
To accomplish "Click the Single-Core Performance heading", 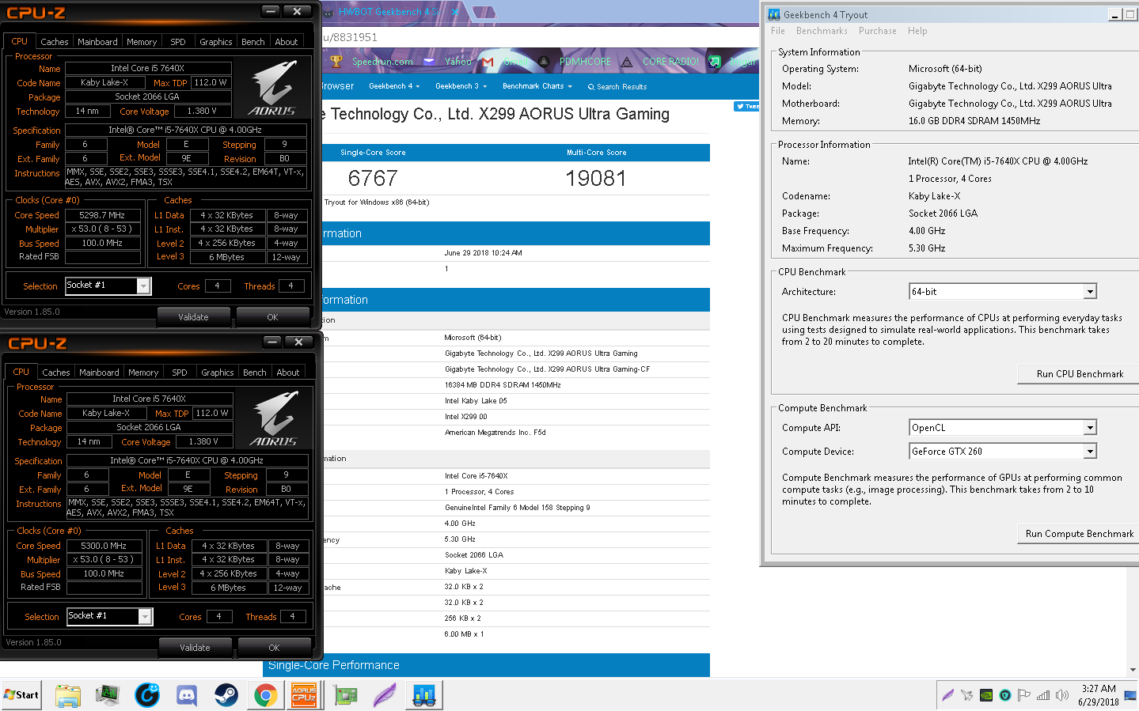I will pos(333,665).
